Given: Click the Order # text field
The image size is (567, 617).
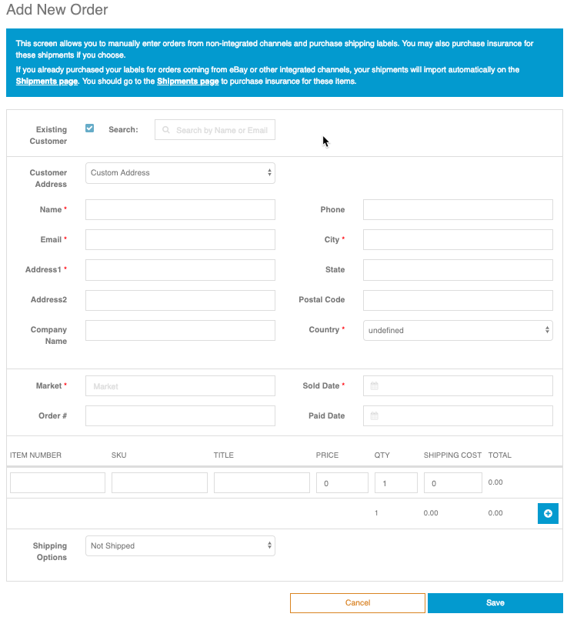Looking at the screenshot, I should click(180, 416).
